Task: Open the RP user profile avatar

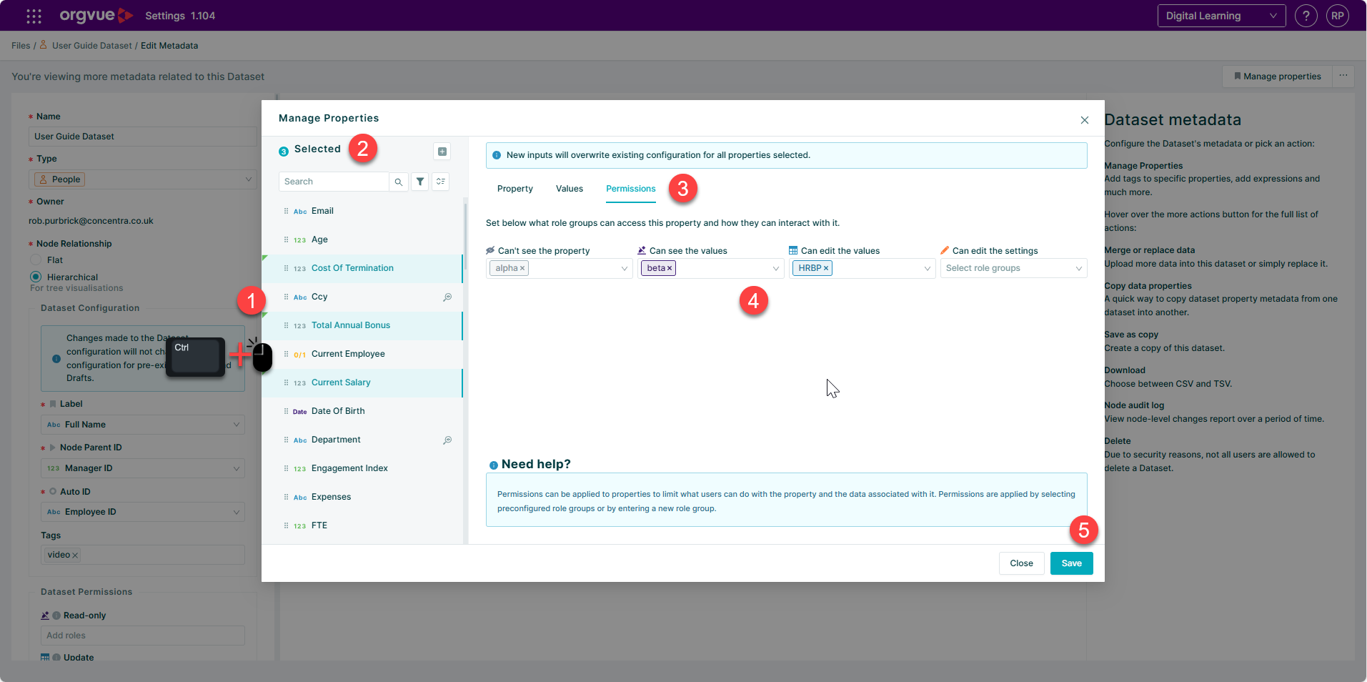Action: point(1337,16)
